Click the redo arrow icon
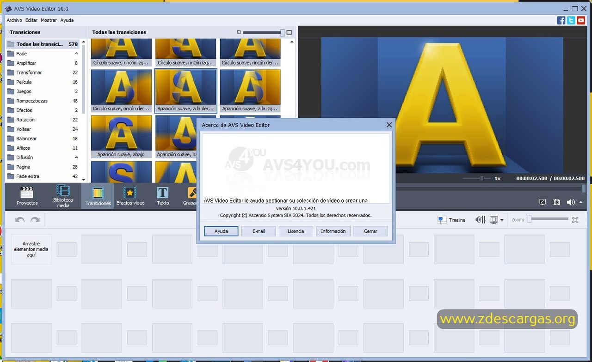 35,220
